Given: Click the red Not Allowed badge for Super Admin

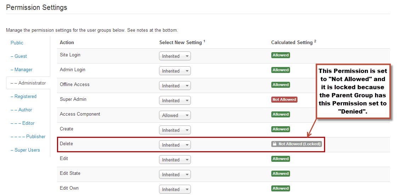Looking at the screenshot, I should coord(284,99).
